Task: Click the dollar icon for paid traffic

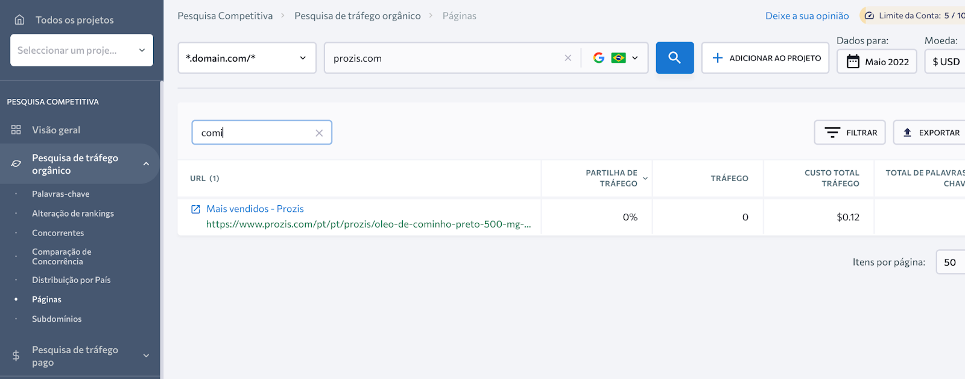Action: point(16,356)
